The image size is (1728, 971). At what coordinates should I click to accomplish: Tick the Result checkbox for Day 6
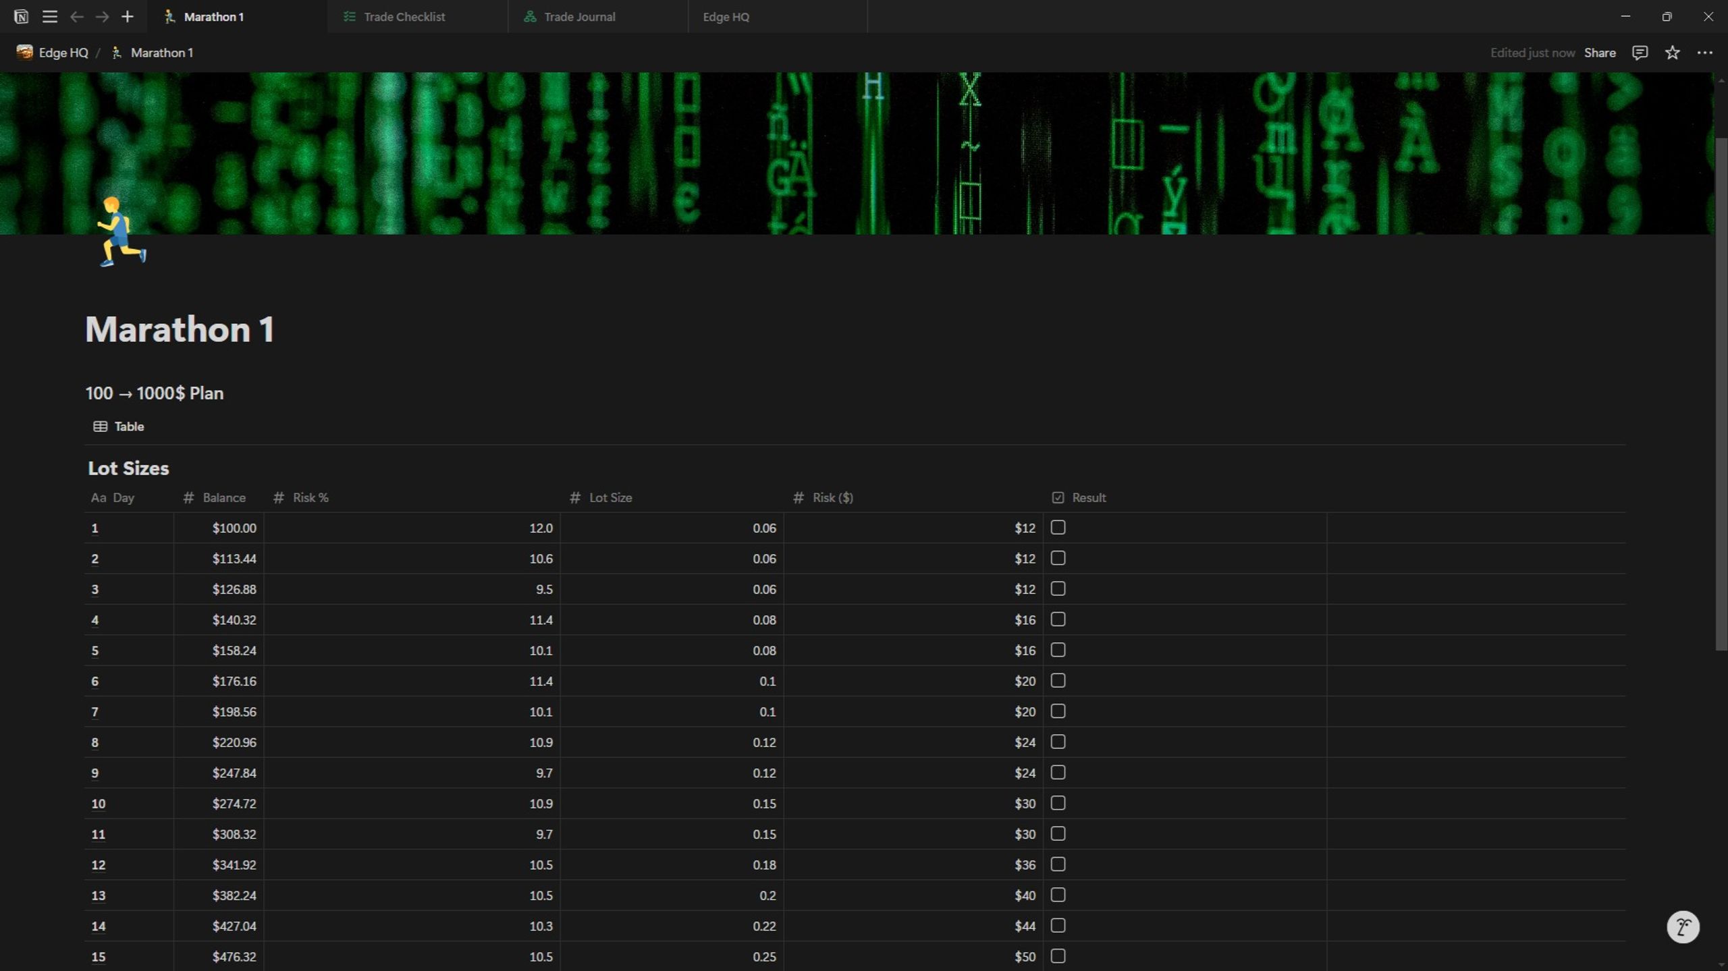coord(1058,681)
